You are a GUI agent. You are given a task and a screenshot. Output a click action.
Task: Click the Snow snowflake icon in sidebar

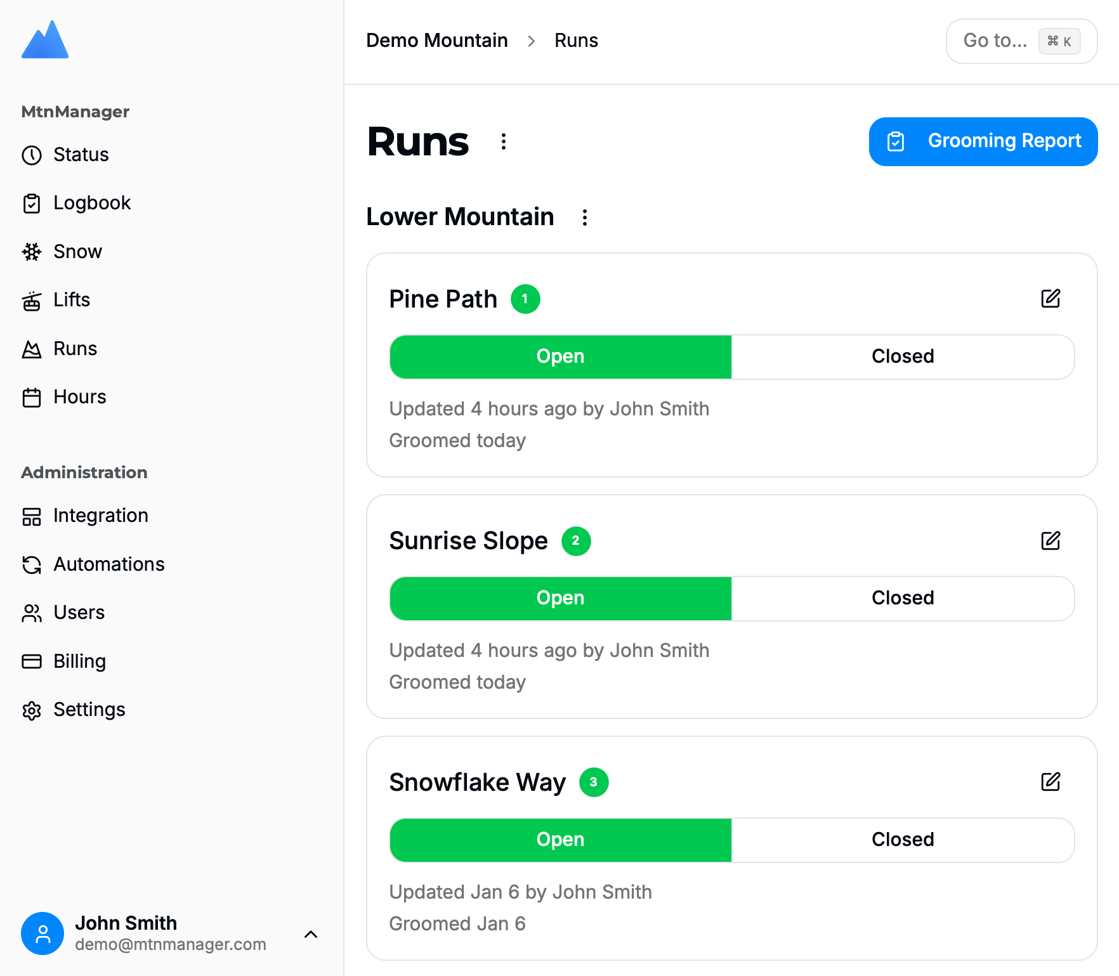click(32, 252)
